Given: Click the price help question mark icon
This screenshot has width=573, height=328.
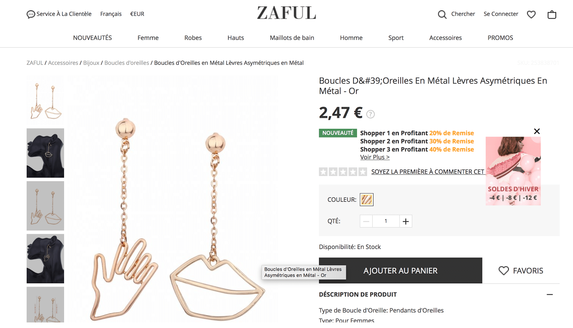Looking at the screenshot, I should tap(371, 114).
